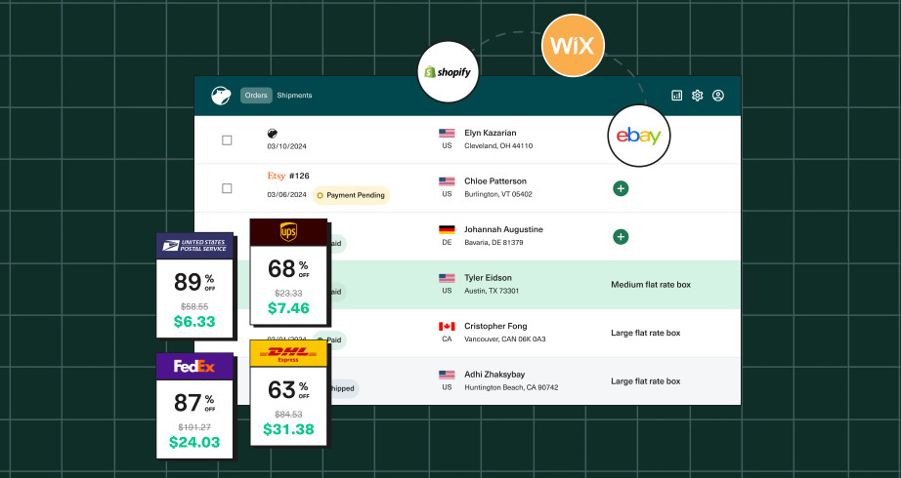Click US flag beside Elyn Kazarian
Image resolution: width=901 pixels, height=478 pixels.
(x=447, y=133)
